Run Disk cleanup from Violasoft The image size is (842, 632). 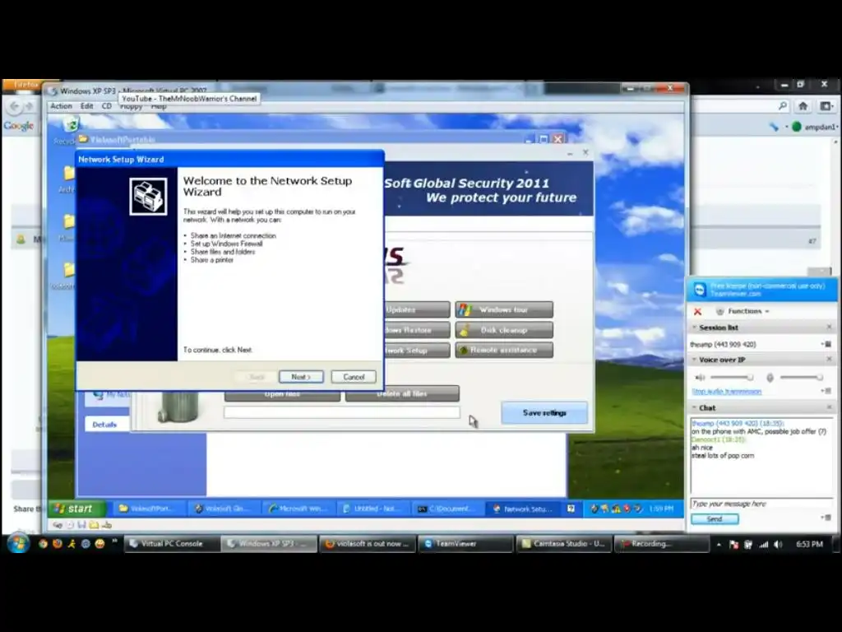pyautogui.click(x=504, y=330)
